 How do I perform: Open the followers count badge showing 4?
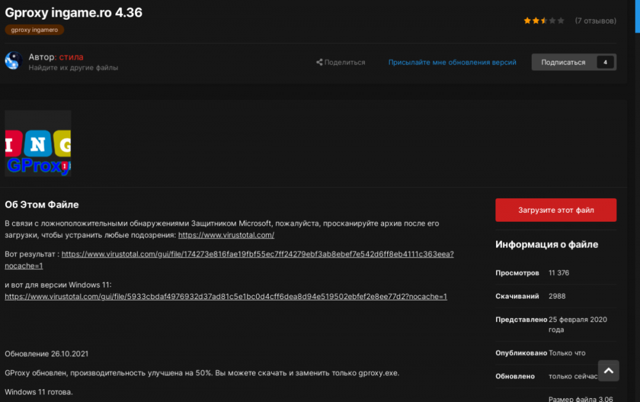[605, 62]
